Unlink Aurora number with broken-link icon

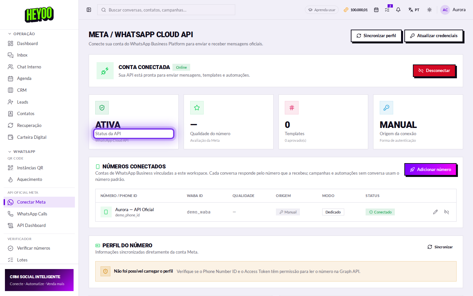point(446,212)
